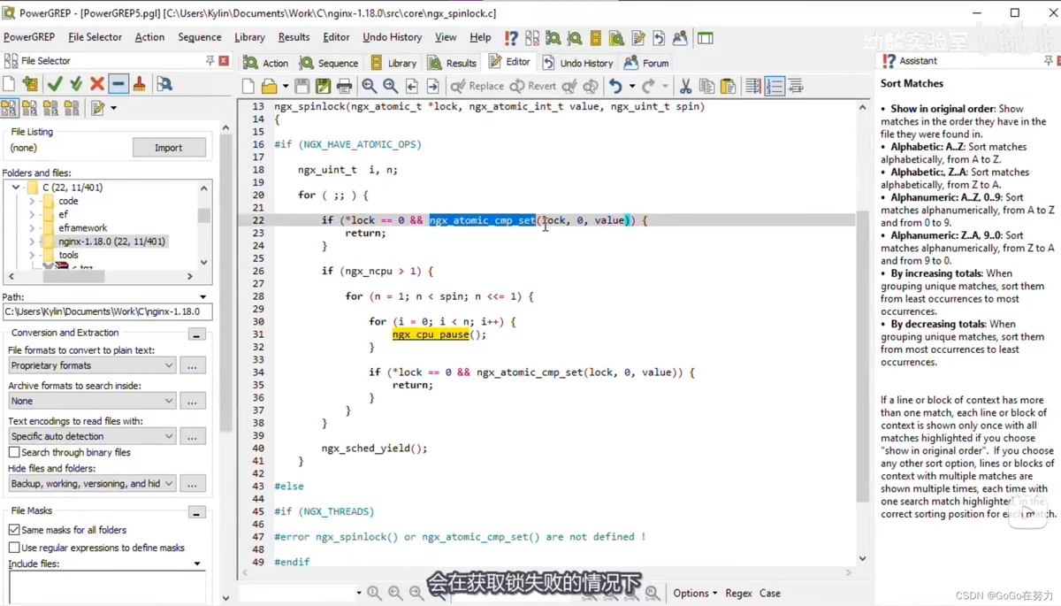Check Search through binary files
This screenshot has height=606, width=1061.
(14, 452)
